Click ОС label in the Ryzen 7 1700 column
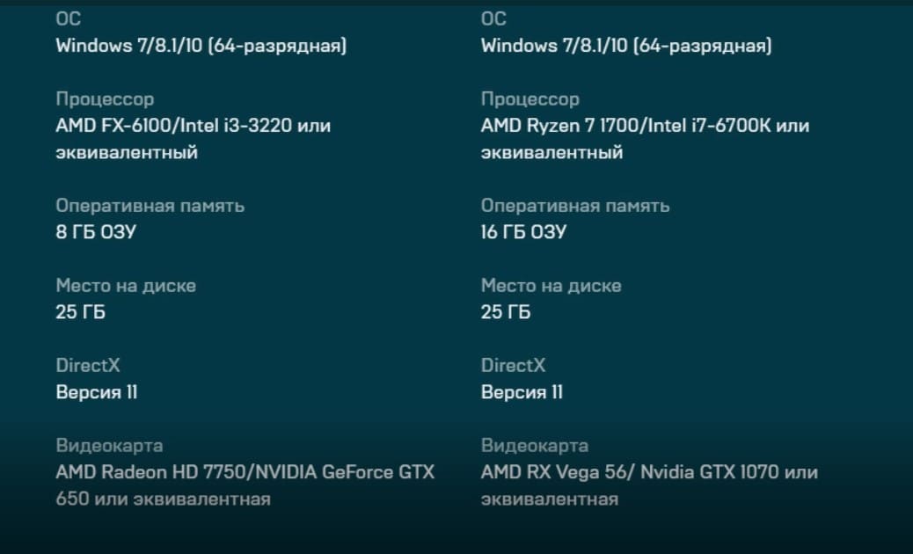Screen dimensions: 913x554 click(x=493, y=18)
